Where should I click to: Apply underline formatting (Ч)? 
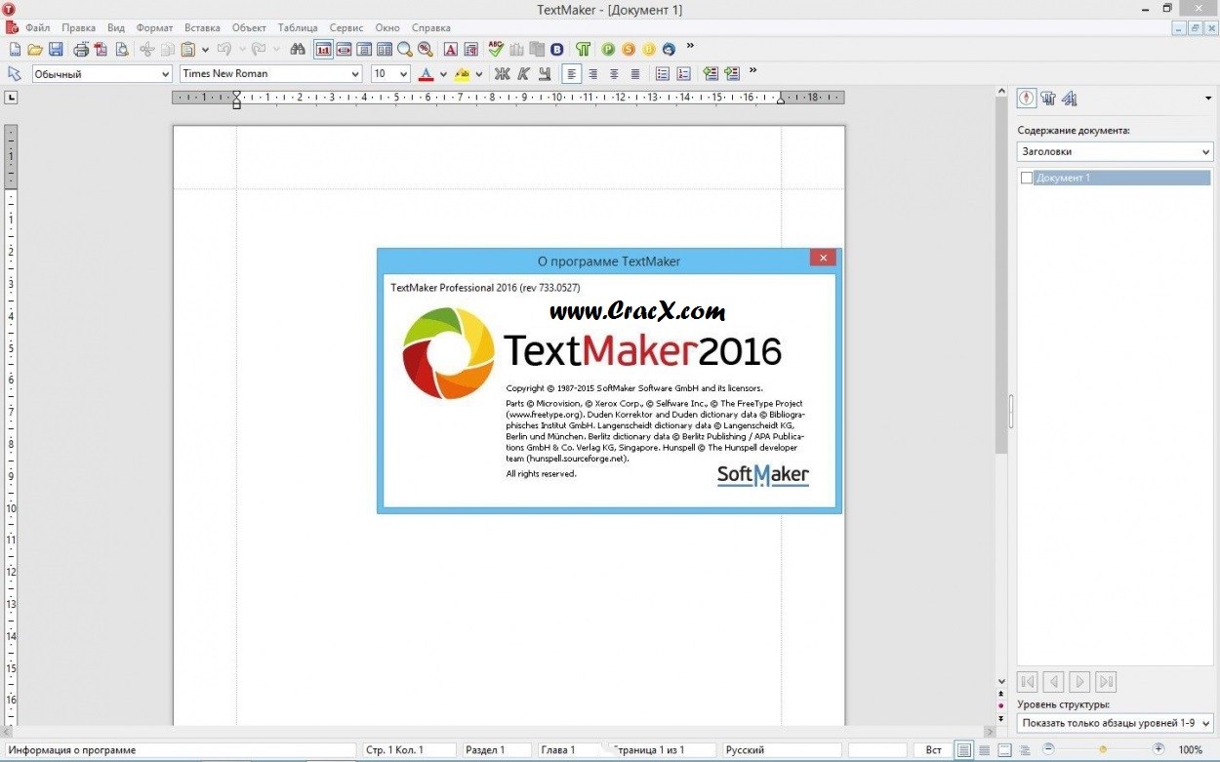point(544,73)
